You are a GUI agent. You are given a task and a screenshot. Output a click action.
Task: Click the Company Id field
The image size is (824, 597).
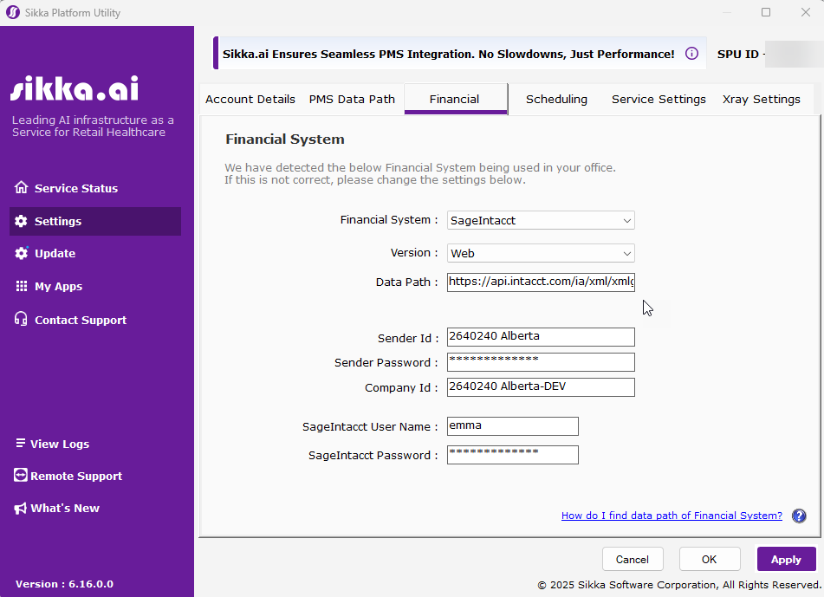tap(541, 387)
